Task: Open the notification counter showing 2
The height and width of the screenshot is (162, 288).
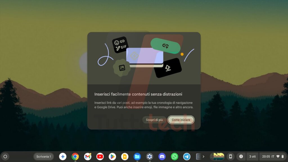Action: [241, 157]
